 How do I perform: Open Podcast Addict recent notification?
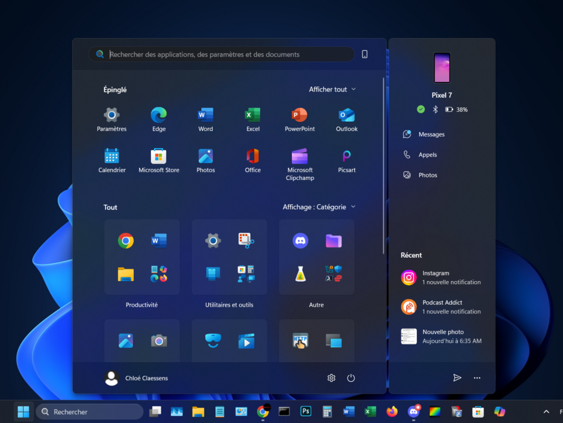[x=441, y=307]
